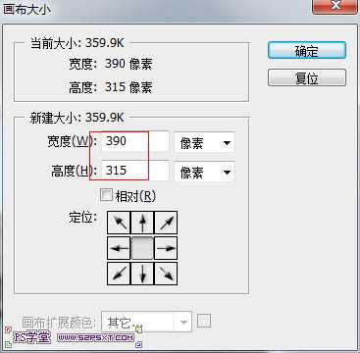Anchor canvas to bottom-left arrow
Viewport: 360px width, 353px height.
pyautogui.click(x=119, y=274)
